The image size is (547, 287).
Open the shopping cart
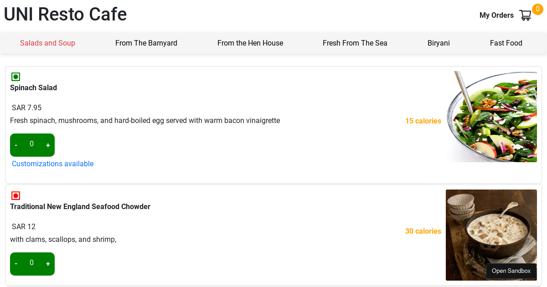click(x=525, y=15)
